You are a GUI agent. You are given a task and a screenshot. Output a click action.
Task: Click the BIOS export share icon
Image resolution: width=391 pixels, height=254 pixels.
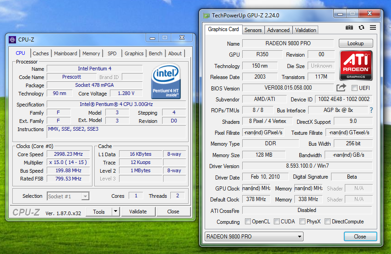342,88
